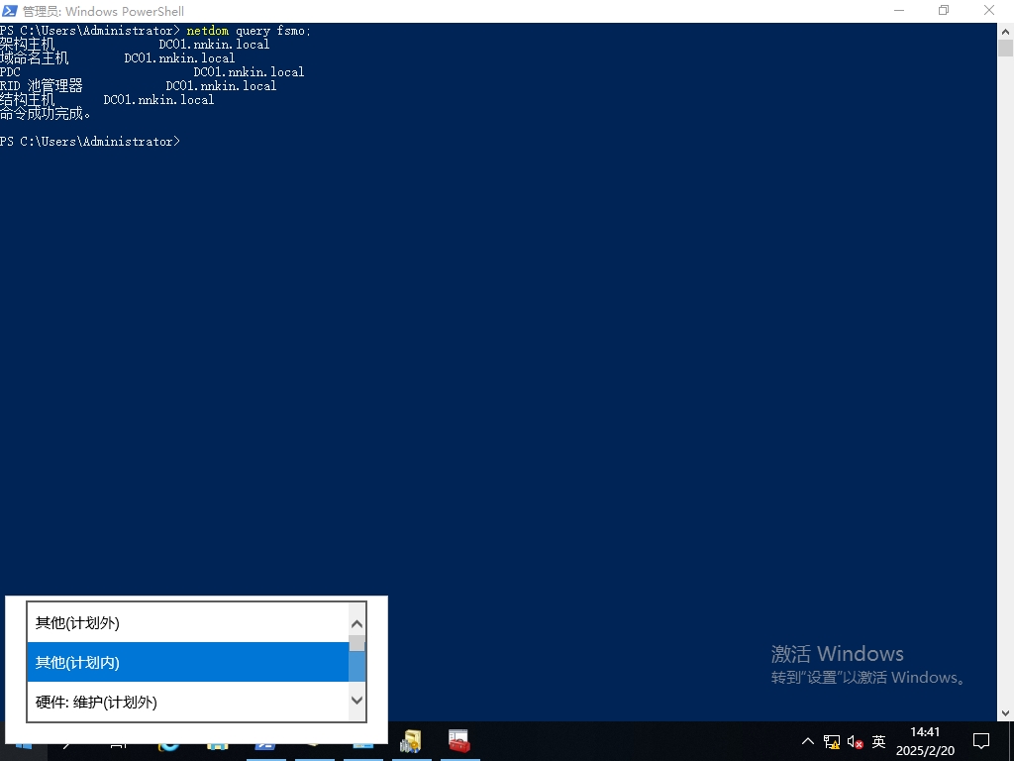The width and height of the screenshot is (1014, 761).
Task: Pick 硬件: 维护(计划外) from the list
Action: click(188, 702)
